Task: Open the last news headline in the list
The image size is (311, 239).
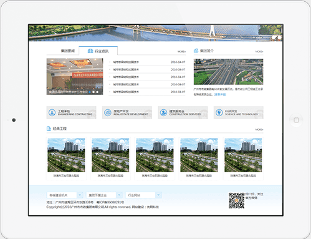Action: tap(126, 92)
